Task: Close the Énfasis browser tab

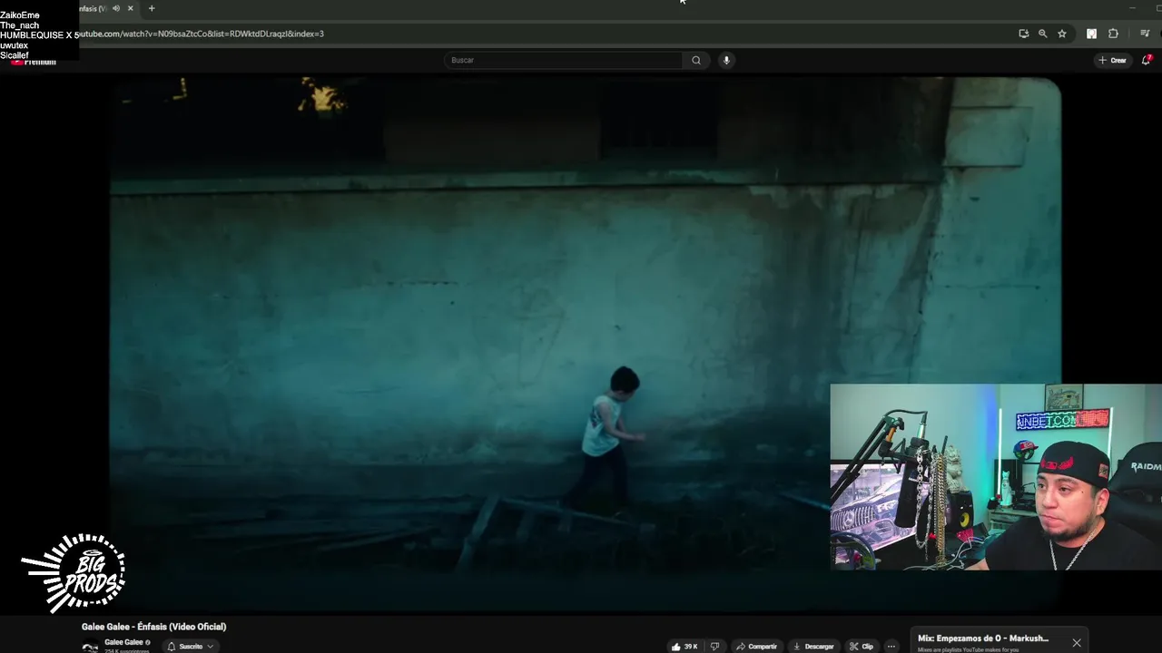Action: pyautogui.click(x=130, y=8)
